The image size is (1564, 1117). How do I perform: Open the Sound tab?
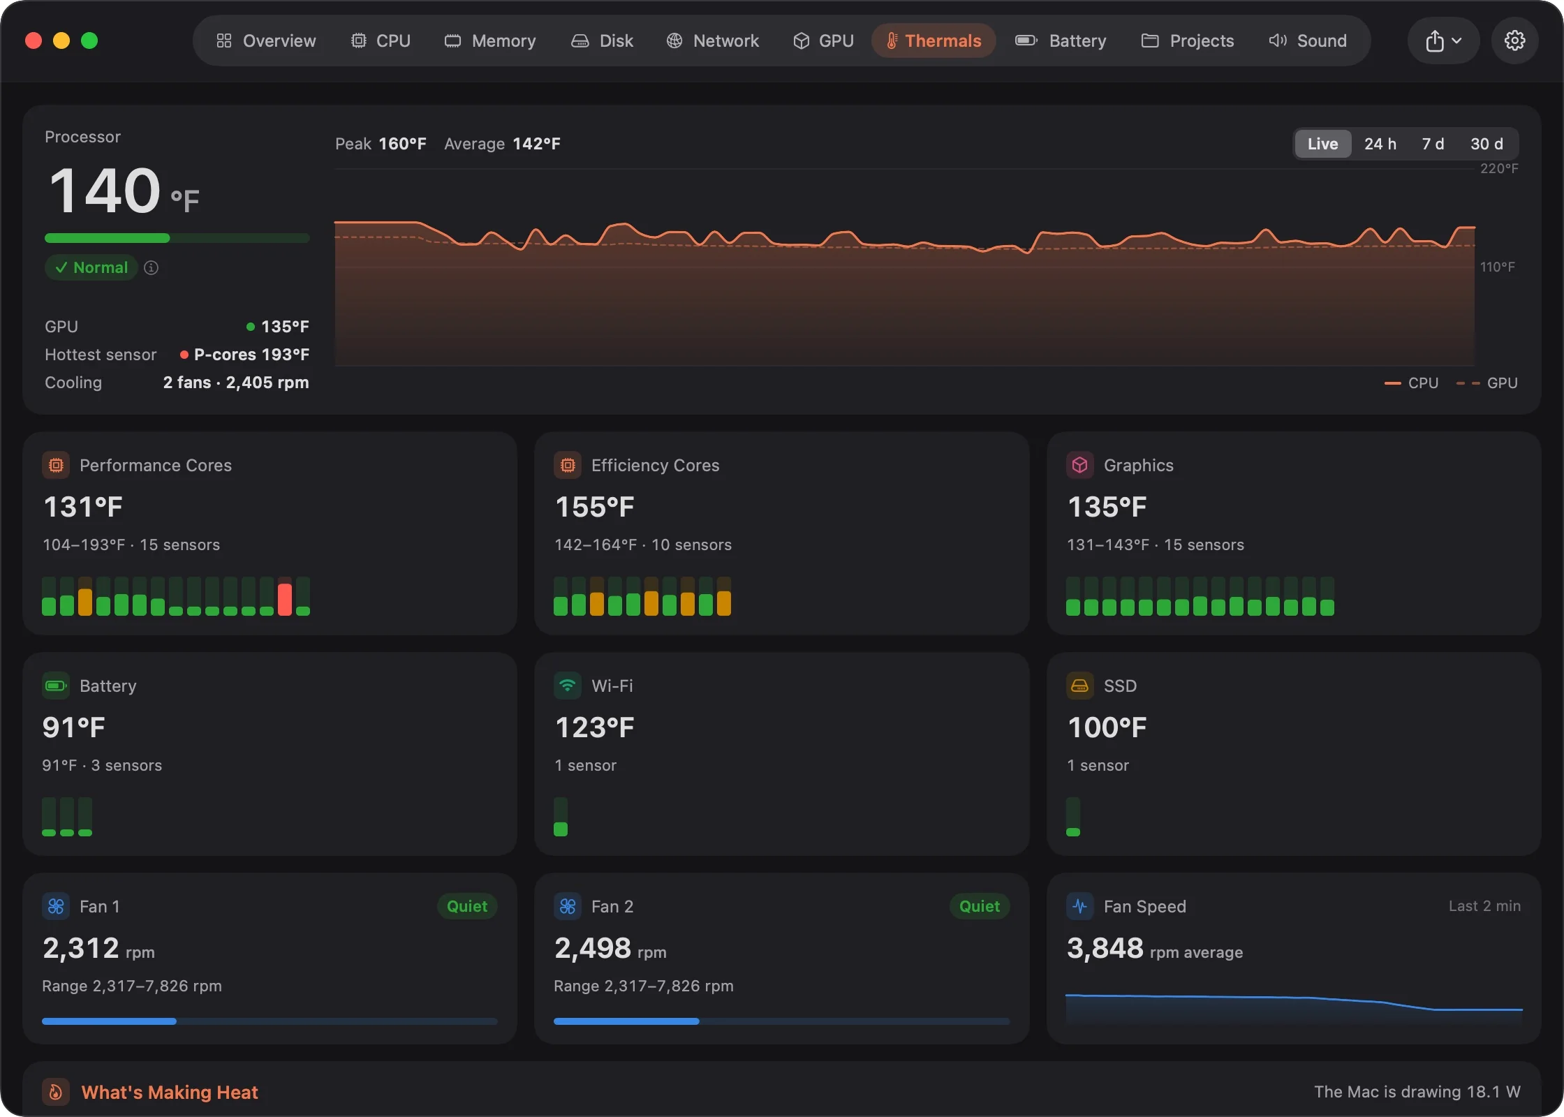pyautogui.click(x=1308, y=40)
